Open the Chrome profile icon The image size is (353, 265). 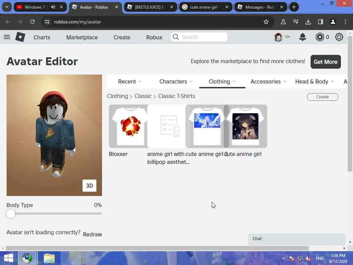(x=333, y=22)
